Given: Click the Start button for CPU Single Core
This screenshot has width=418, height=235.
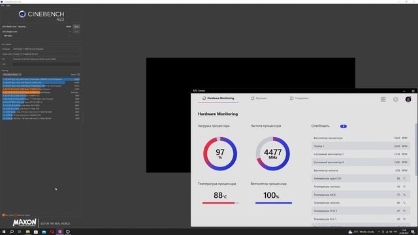Looking at the screenshot, I should (x=76, y=31).
